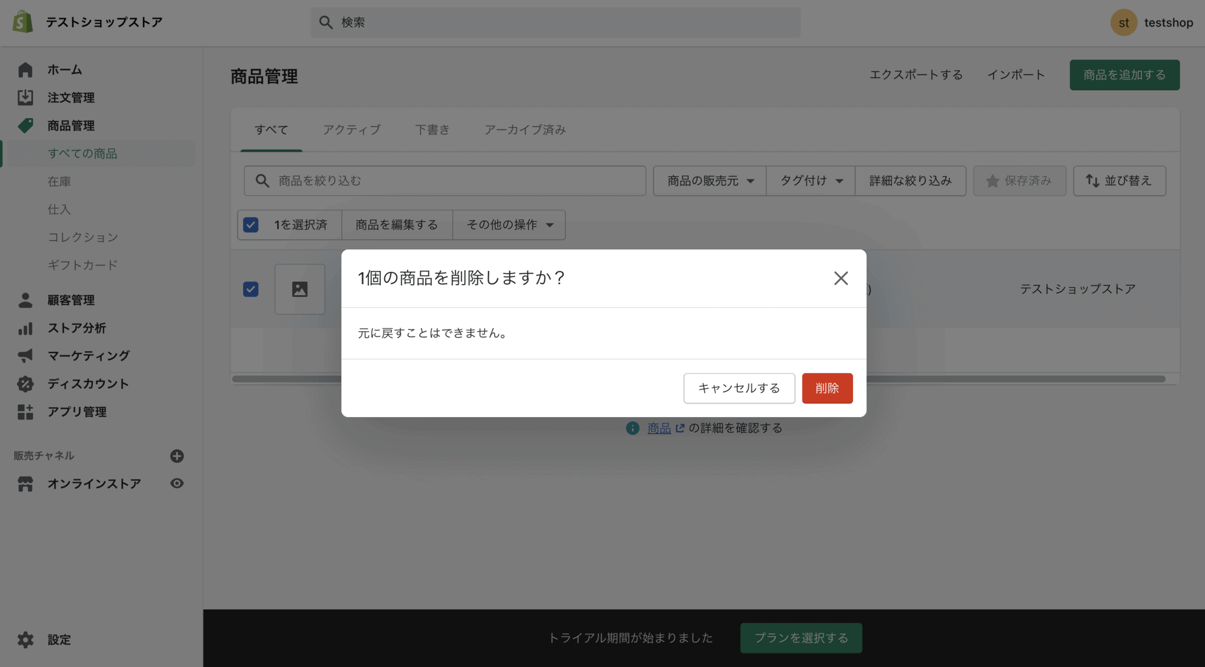Click the アプリ管理 apps icon
Viewport: 1205px width, 667px height.
25,412
